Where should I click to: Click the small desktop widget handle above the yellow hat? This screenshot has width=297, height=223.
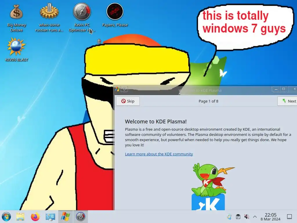[x=99, y=41]
